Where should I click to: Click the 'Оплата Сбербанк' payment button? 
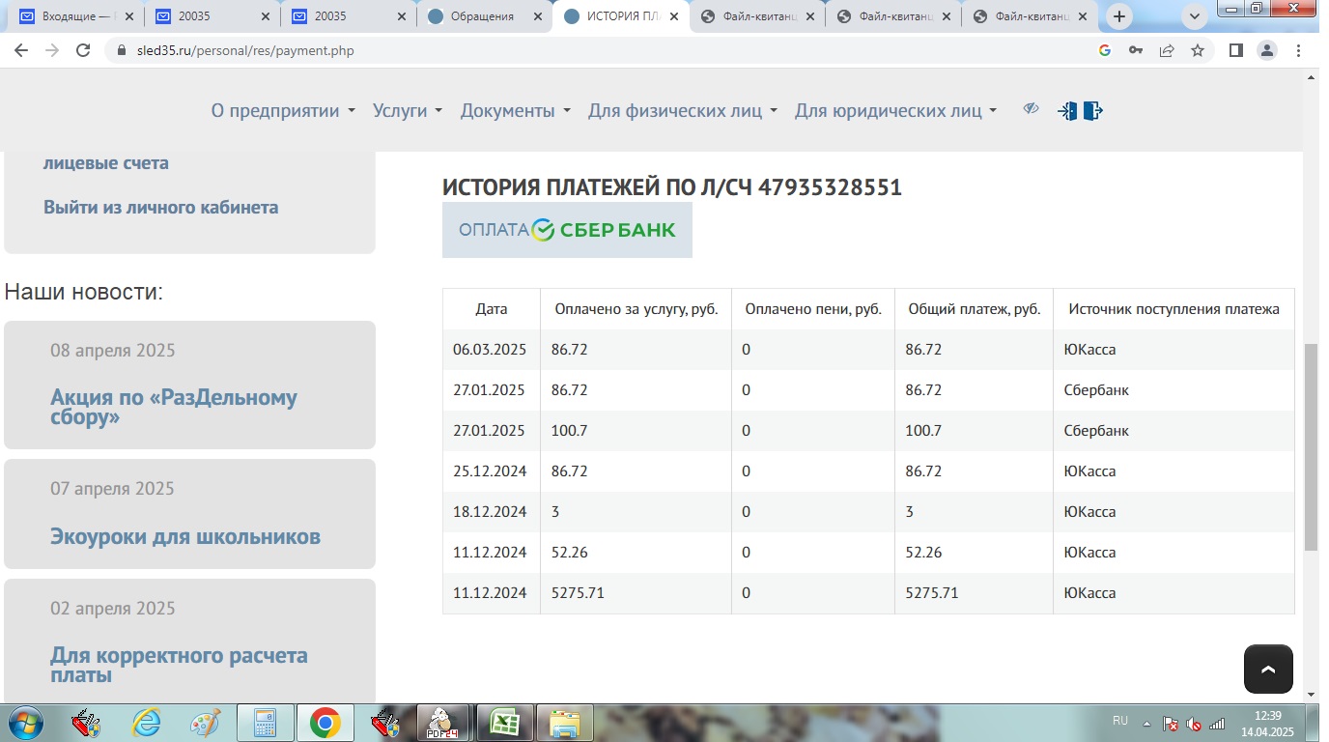(567, 230)
